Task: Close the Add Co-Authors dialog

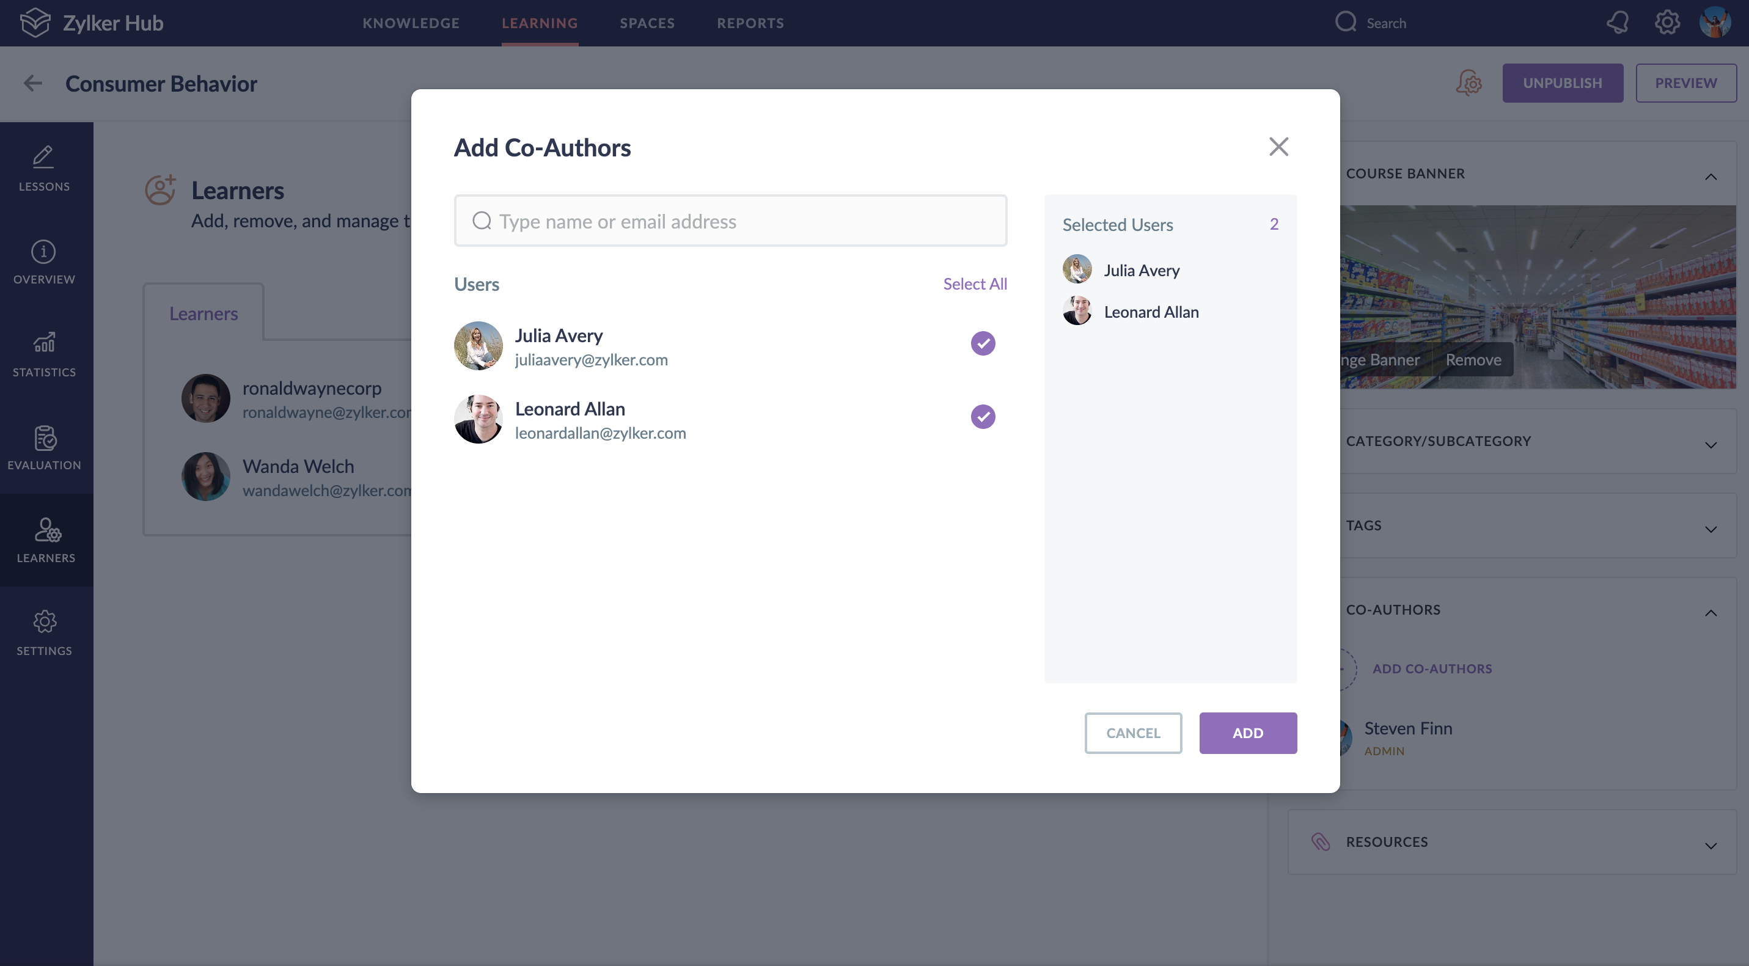Action: 1278,147
